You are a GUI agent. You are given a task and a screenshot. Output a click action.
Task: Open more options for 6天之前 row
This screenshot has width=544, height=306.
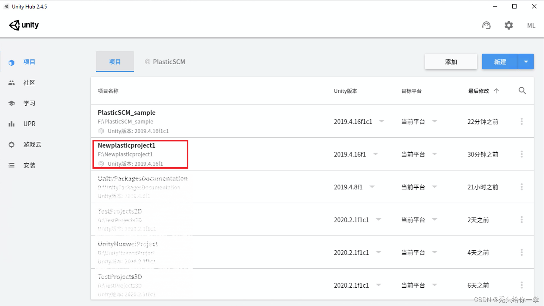[x=522, y=285]
